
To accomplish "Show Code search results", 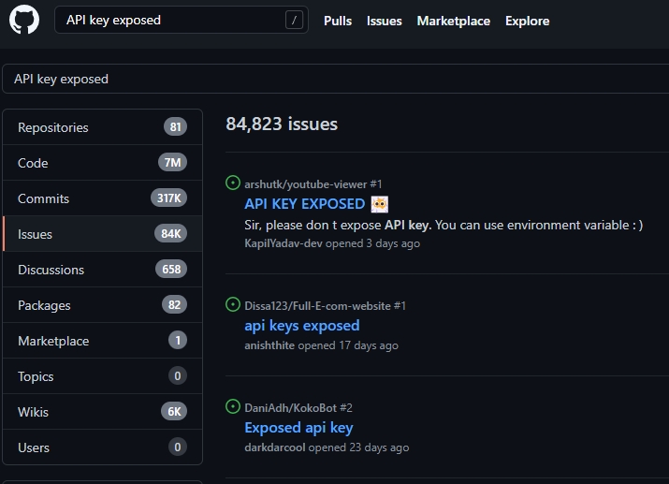I will 33,163.
